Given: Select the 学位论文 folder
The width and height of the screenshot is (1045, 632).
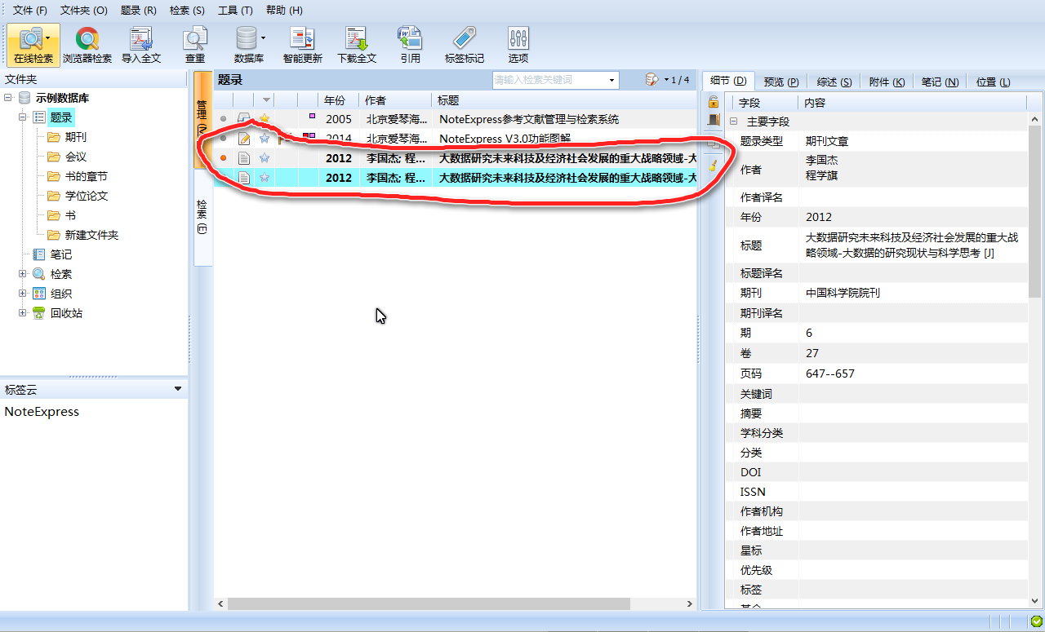Looking at the screenshot, I should (x=87, y=196).
